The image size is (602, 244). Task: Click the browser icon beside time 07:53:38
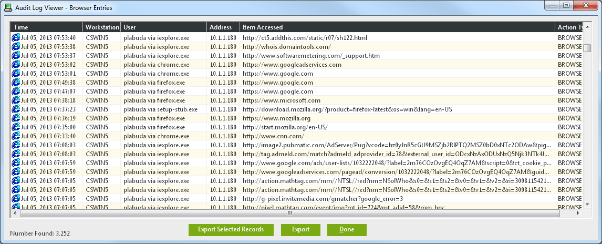tap(16, 46)
